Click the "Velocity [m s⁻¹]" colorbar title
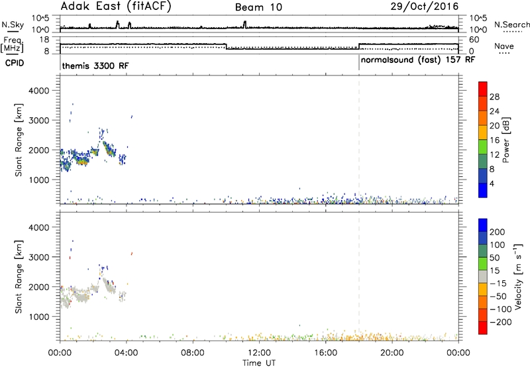 (518, 276)
